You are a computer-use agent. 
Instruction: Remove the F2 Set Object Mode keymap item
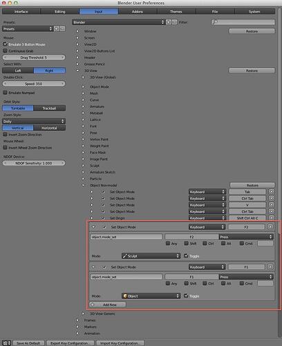click(x=270, y=227)
